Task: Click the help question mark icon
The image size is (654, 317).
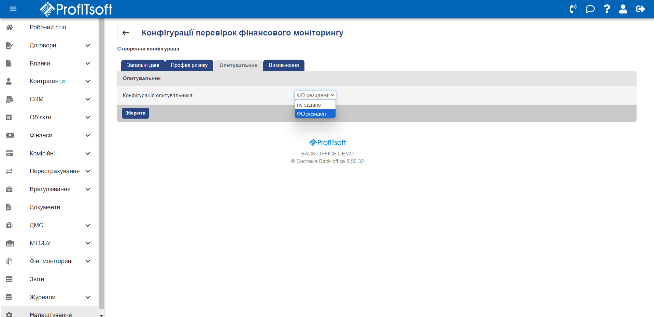Action: click(x=607, y=9)
